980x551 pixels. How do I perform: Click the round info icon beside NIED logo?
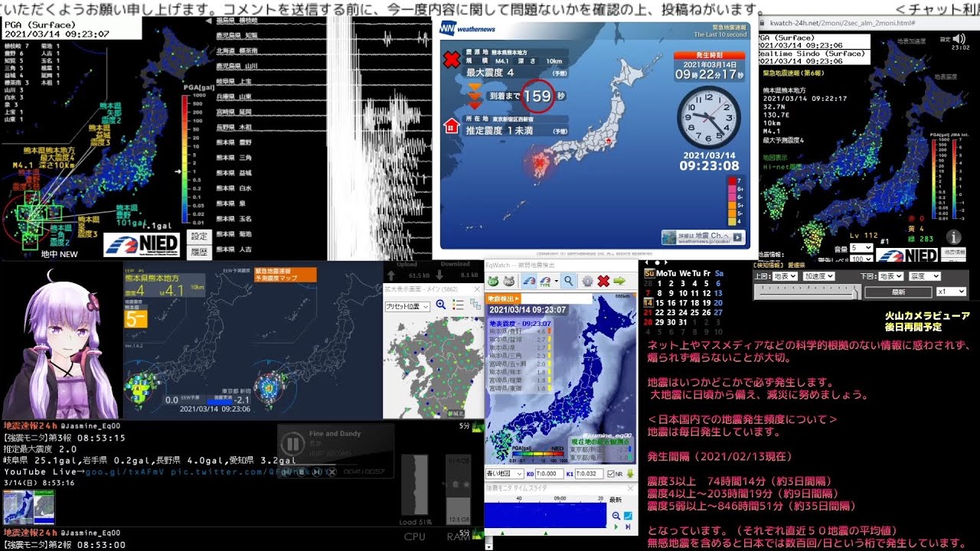pos(954,237)
